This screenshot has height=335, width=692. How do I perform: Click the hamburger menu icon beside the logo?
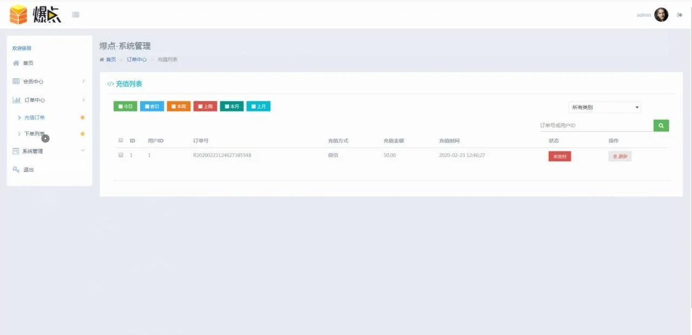pos(76,15)
